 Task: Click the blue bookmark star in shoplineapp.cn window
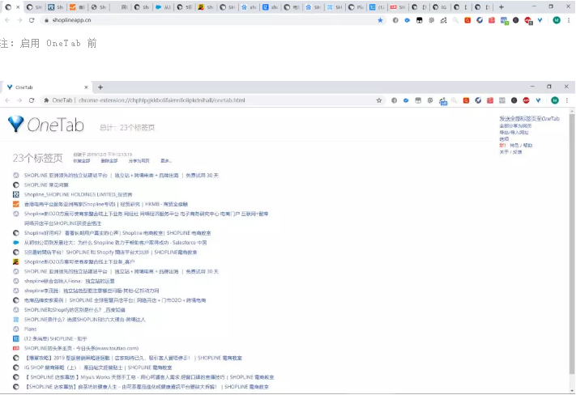point(380,20)
